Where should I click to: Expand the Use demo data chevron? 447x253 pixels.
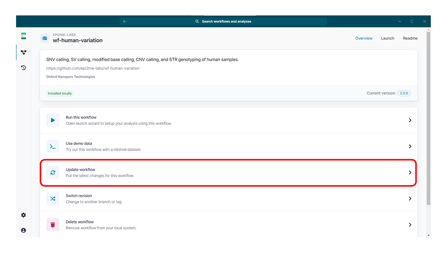[410, 146]
